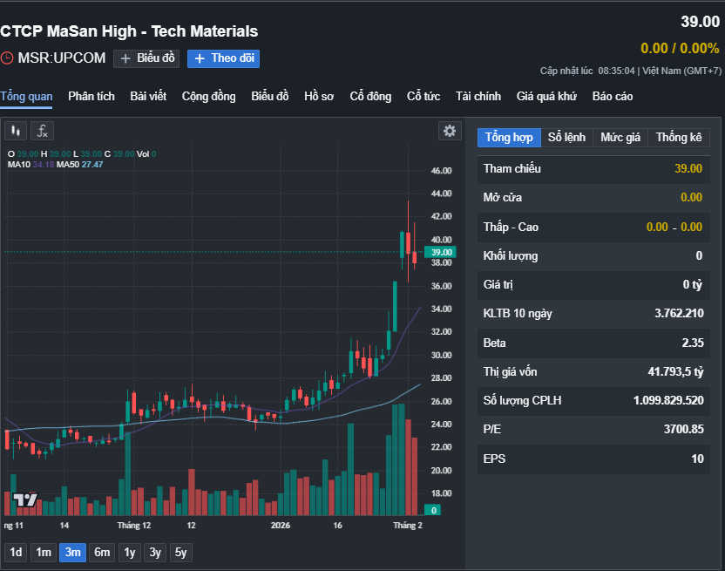Click the 2026 date axis label
Viewport: 725px width, 571px height.
coord(281,525)
